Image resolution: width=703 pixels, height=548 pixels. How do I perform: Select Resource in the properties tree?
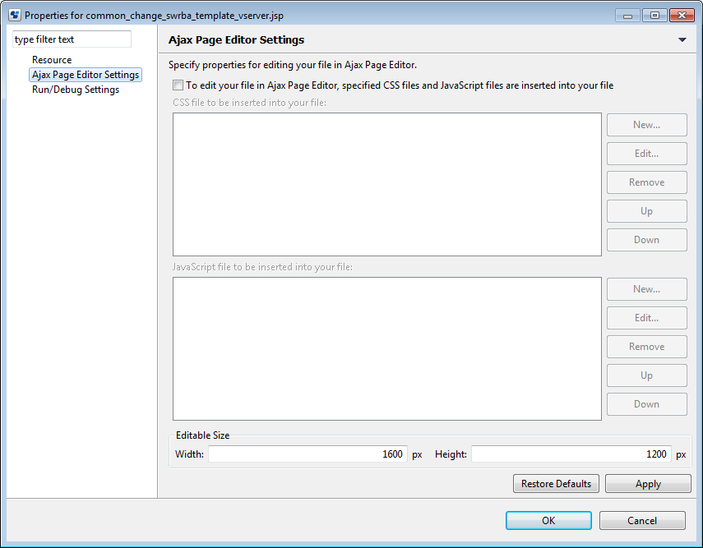(52, 60)
